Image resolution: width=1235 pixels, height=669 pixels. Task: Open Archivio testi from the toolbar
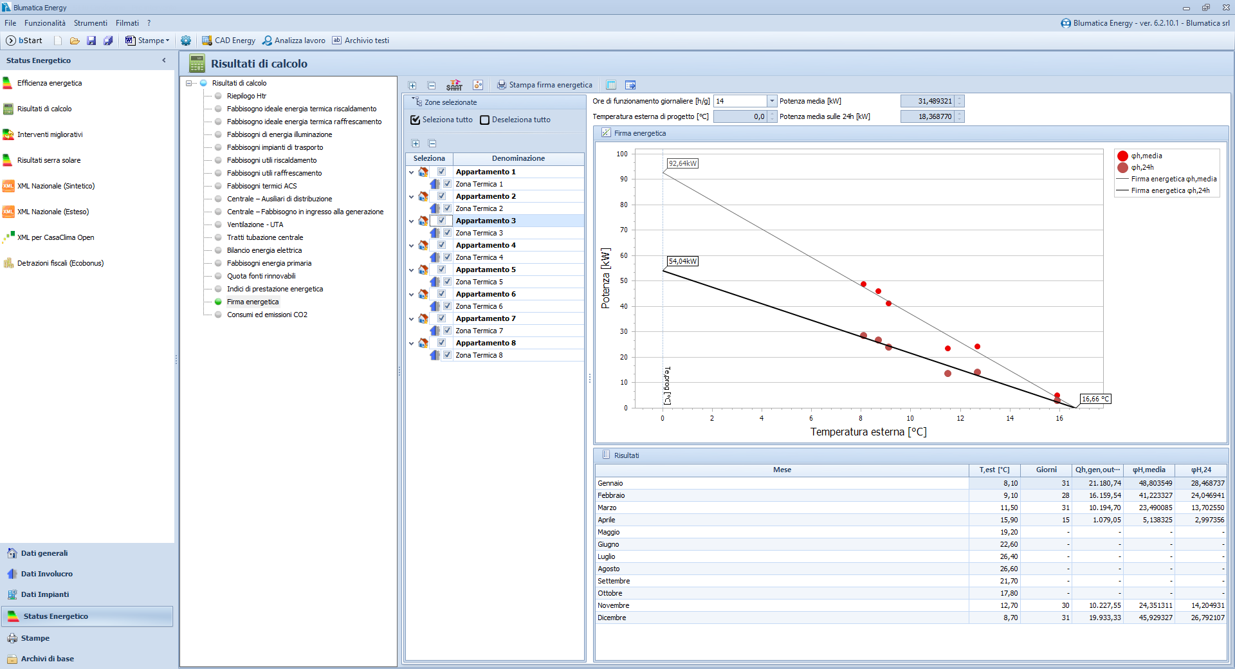361,41
